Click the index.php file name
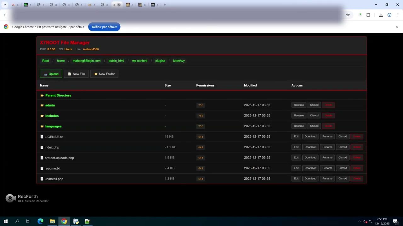The width and height of the screenshot is (403, 226). click(52, 148)
